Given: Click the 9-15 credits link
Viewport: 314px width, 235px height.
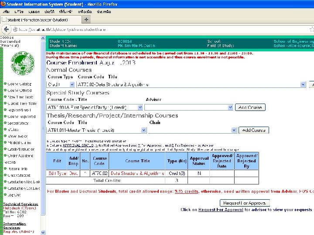Looking at the screenshot, I should (x=187, y=191).
